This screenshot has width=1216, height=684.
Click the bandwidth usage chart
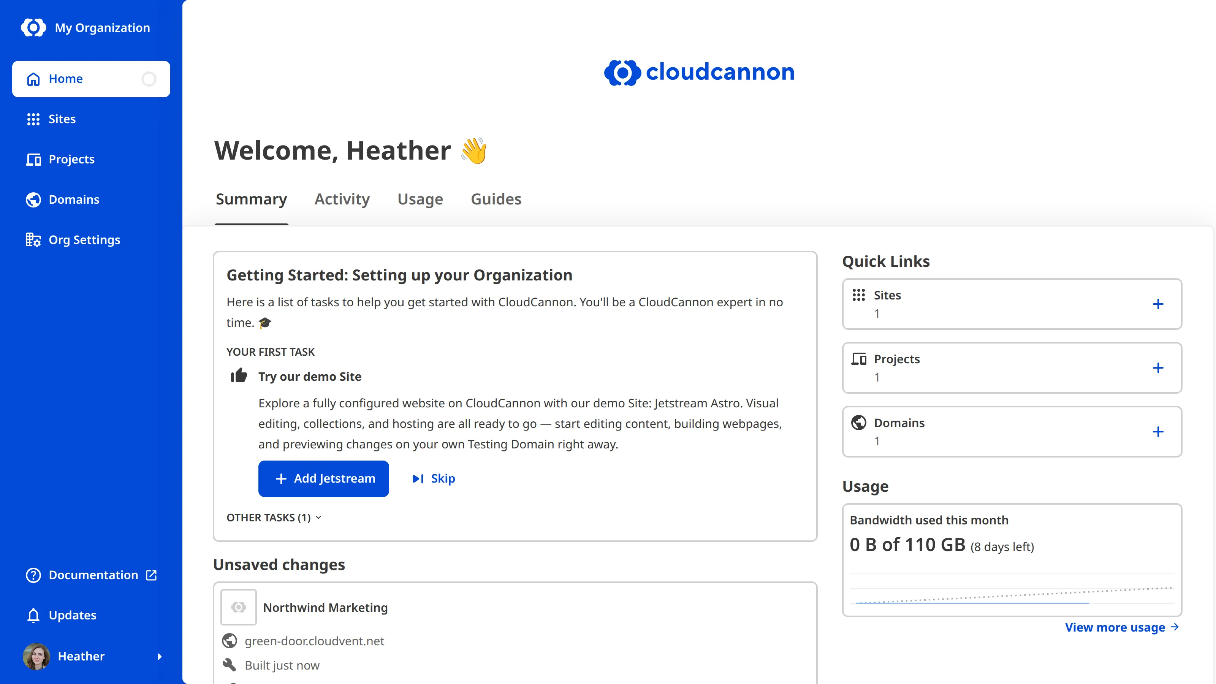(1012, 588)
